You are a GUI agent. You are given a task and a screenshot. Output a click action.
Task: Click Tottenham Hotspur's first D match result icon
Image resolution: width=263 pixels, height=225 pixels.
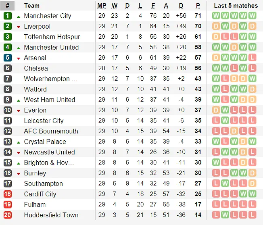(x=215, y=37)
